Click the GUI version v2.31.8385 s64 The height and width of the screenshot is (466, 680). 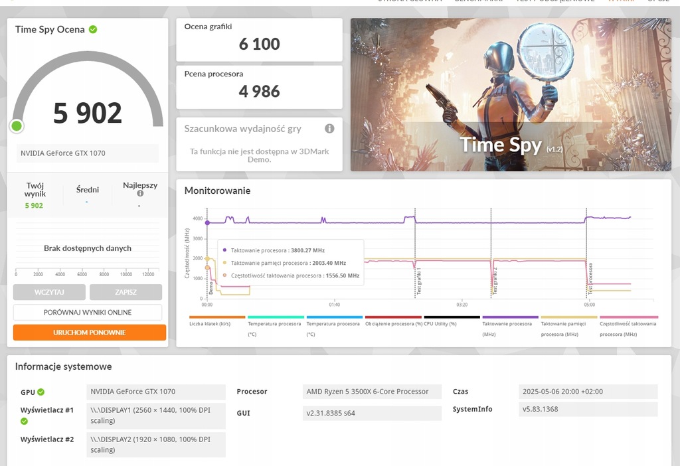point(372,413)
